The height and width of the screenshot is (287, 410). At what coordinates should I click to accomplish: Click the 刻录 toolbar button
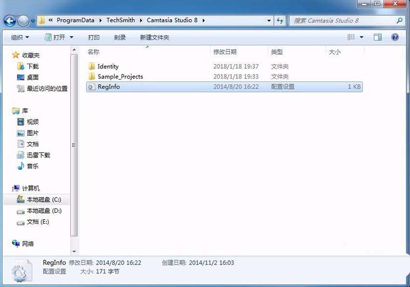[x=120, y=37]
